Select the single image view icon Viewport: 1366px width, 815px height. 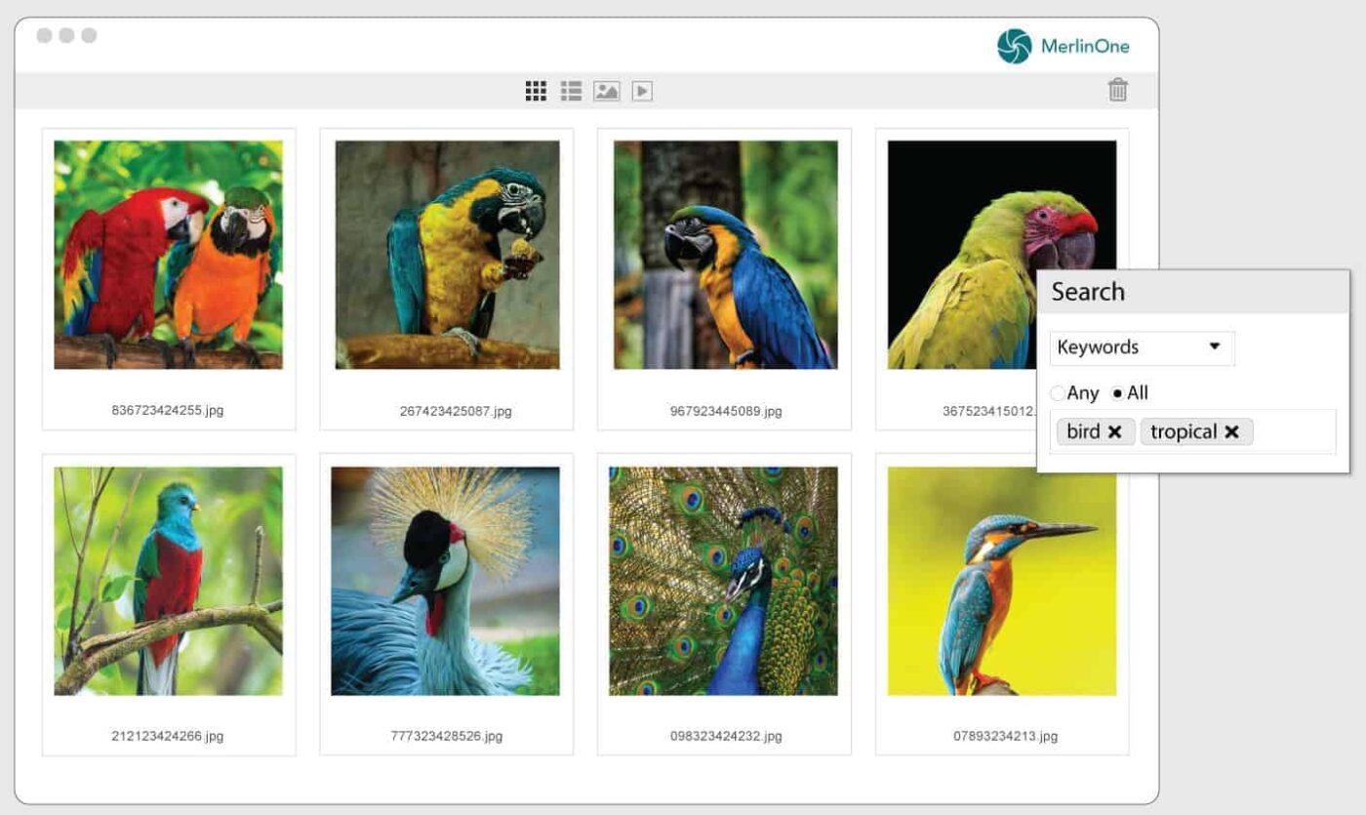pyautogui.click(x=607, y=91)
